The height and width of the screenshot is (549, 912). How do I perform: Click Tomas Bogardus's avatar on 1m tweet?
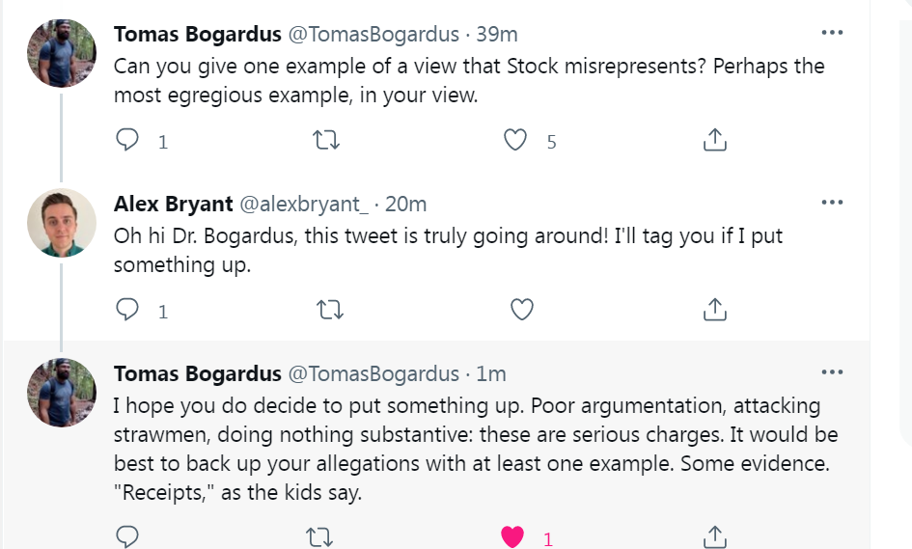click(62, 393)
